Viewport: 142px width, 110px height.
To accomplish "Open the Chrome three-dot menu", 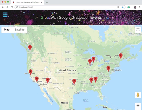I will click(139, 7).
